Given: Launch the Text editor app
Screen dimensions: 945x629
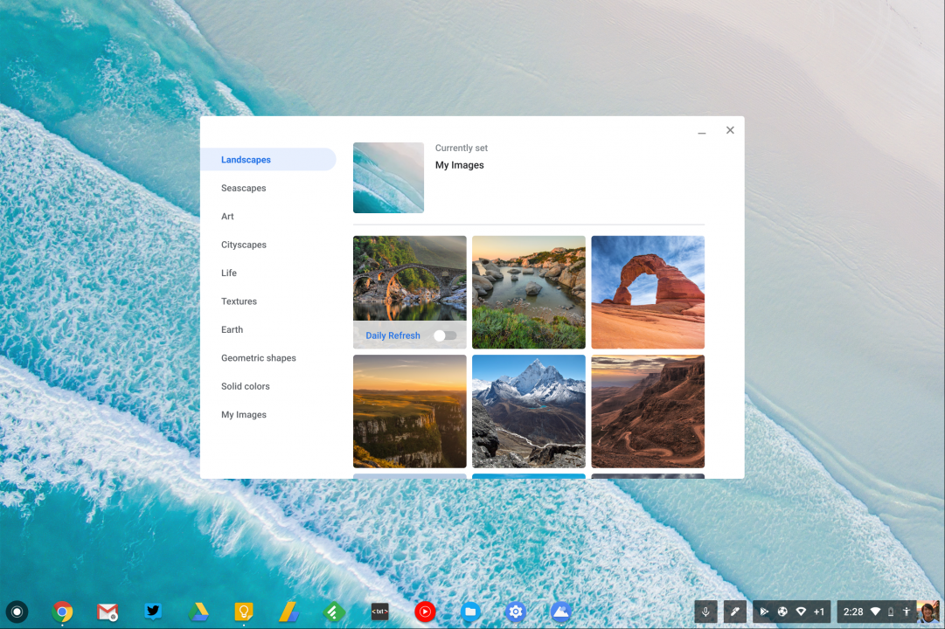Looking at the screenshot, I should [x=379, y=612].
